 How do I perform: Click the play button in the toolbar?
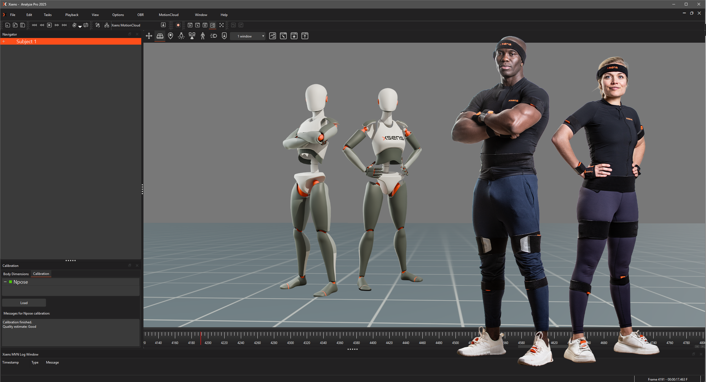click(49, 25)
